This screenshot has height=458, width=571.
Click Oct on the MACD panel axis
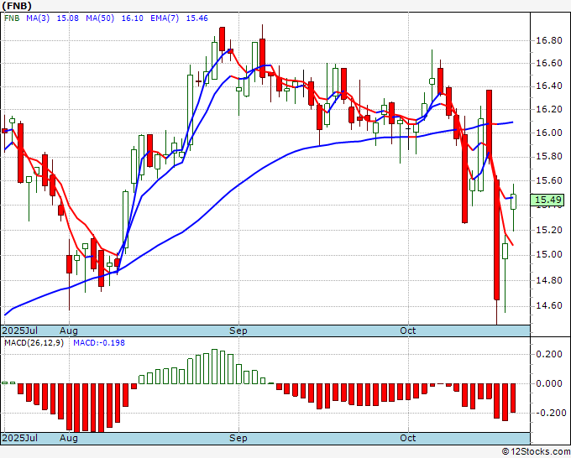pyautogui.click(x=407, y=438)
